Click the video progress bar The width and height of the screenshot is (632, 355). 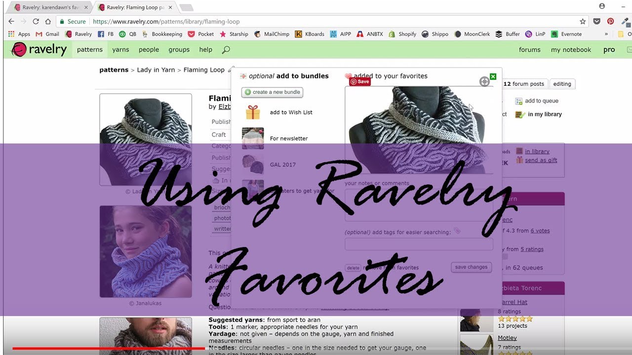coord(316,349)
